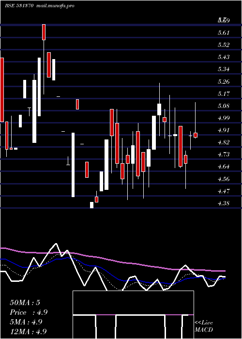The image size is (242, 339).
Task: Select the 5MA : 4.9 readout
Action: click(x=26, y=322)
